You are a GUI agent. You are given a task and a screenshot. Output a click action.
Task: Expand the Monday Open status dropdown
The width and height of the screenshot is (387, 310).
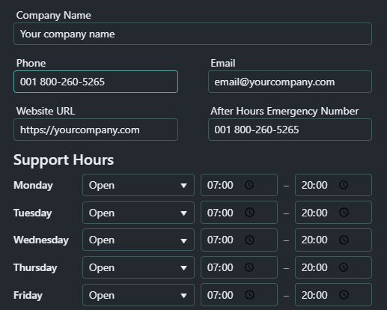138,185
